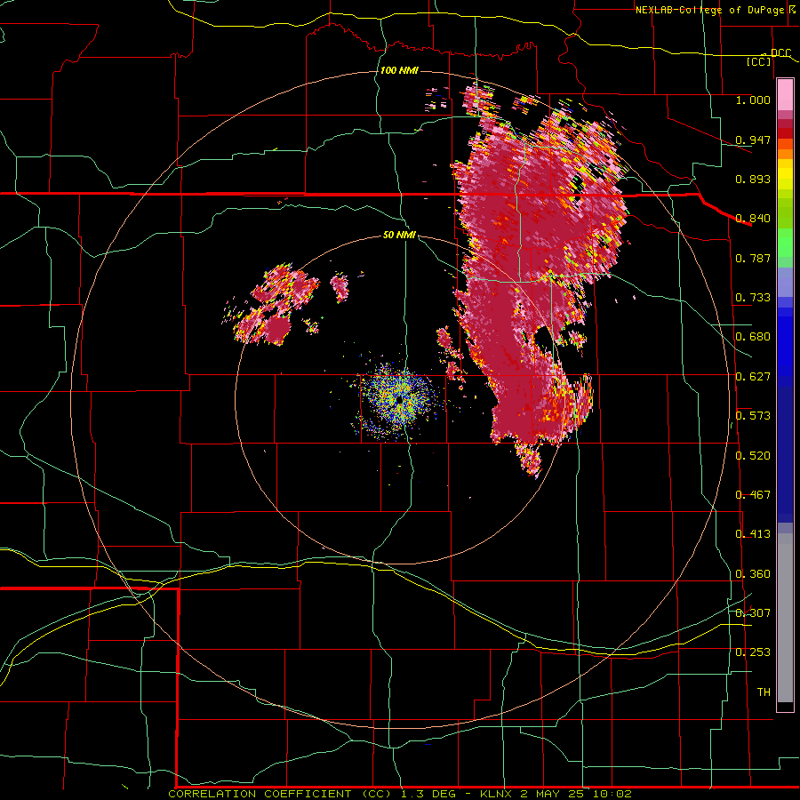This screenshot has height=800, width=800.
Task: Select the 0.680 scale value
Action: tap(753, 337)
